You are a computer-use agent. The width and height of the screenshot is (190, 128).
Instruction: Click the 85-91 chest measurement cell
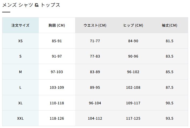tap(57, 41)
